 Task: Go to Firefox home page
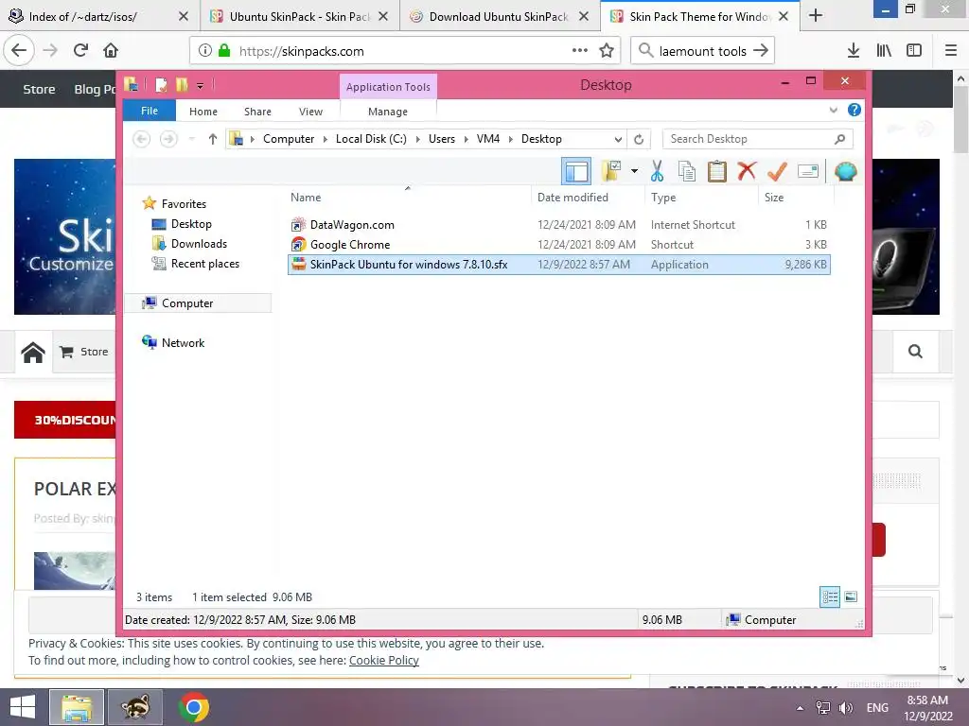point(111,51)
